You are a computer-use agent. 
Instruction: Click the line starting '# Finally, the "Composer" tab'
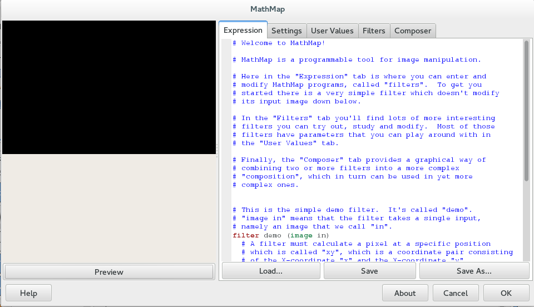359,160
